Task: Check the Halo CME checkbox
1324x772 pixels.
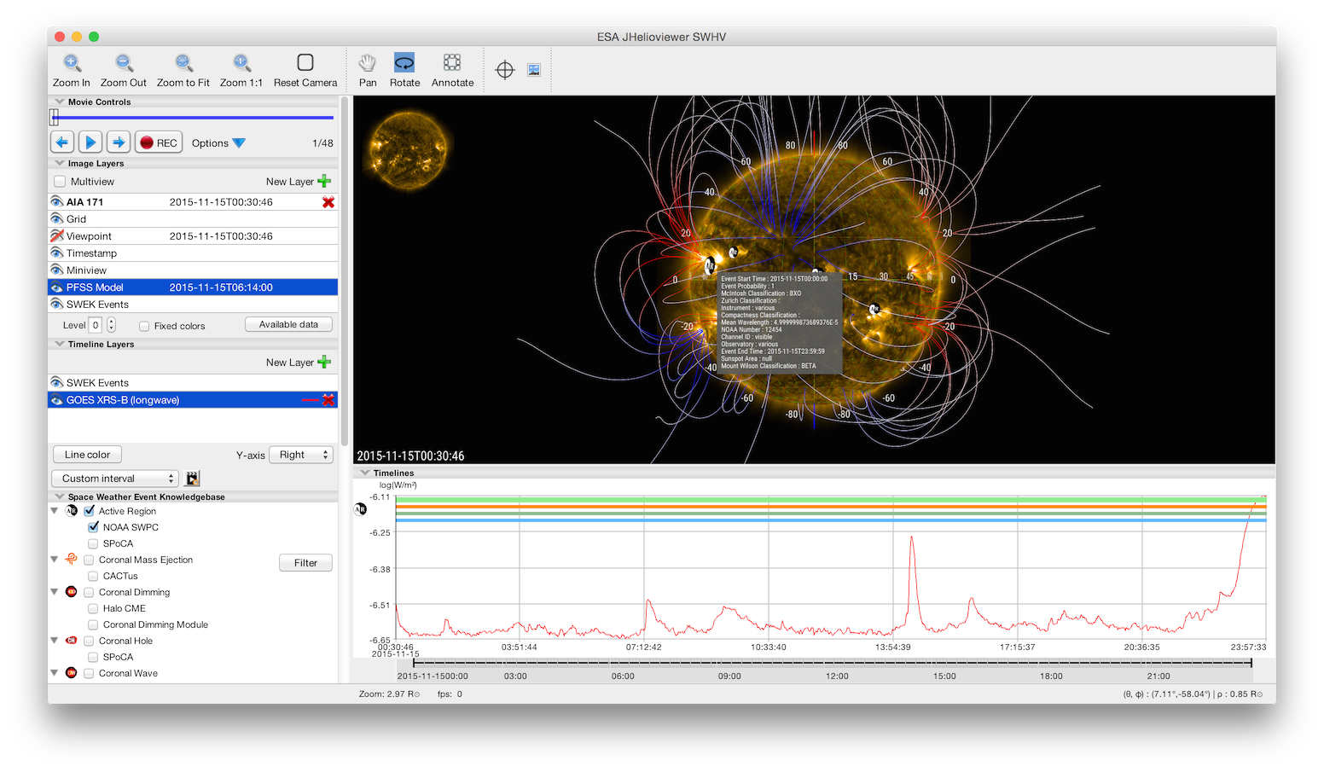Action: [93, 608]
